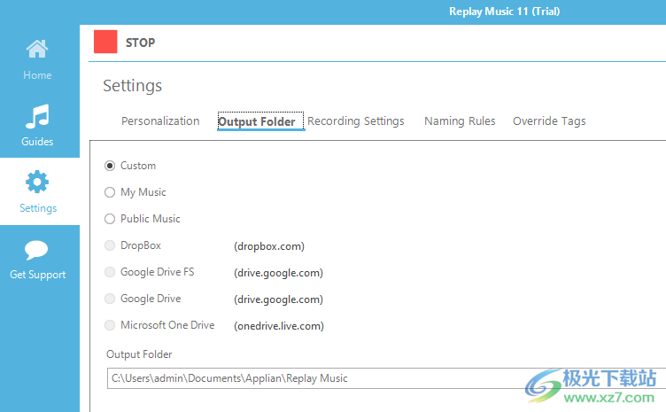
Task: Open the Recording Settings tab
Action: coord(356,121)
